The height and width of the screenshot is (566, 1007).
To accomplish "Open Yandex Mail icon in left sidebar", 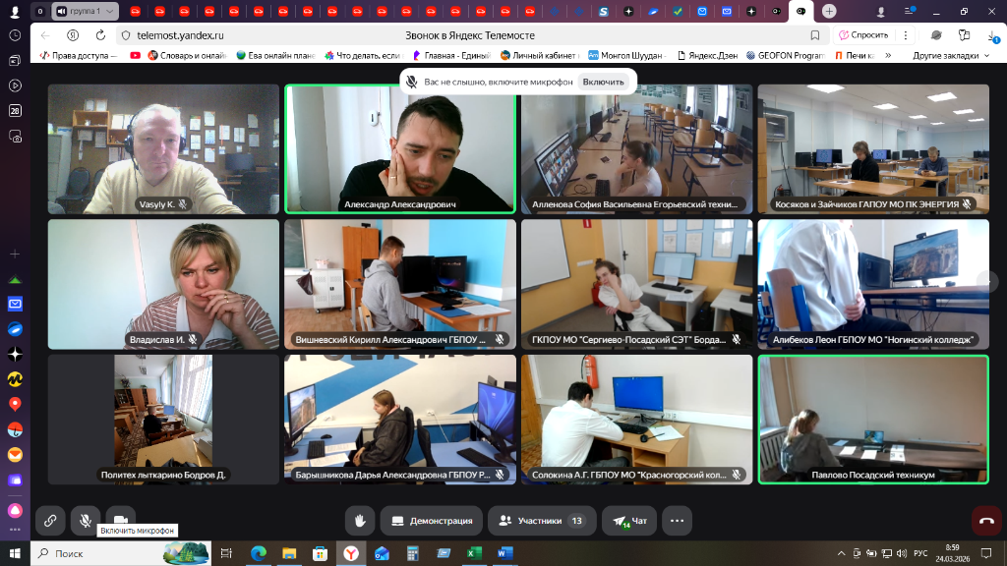I will click(15, 304).
